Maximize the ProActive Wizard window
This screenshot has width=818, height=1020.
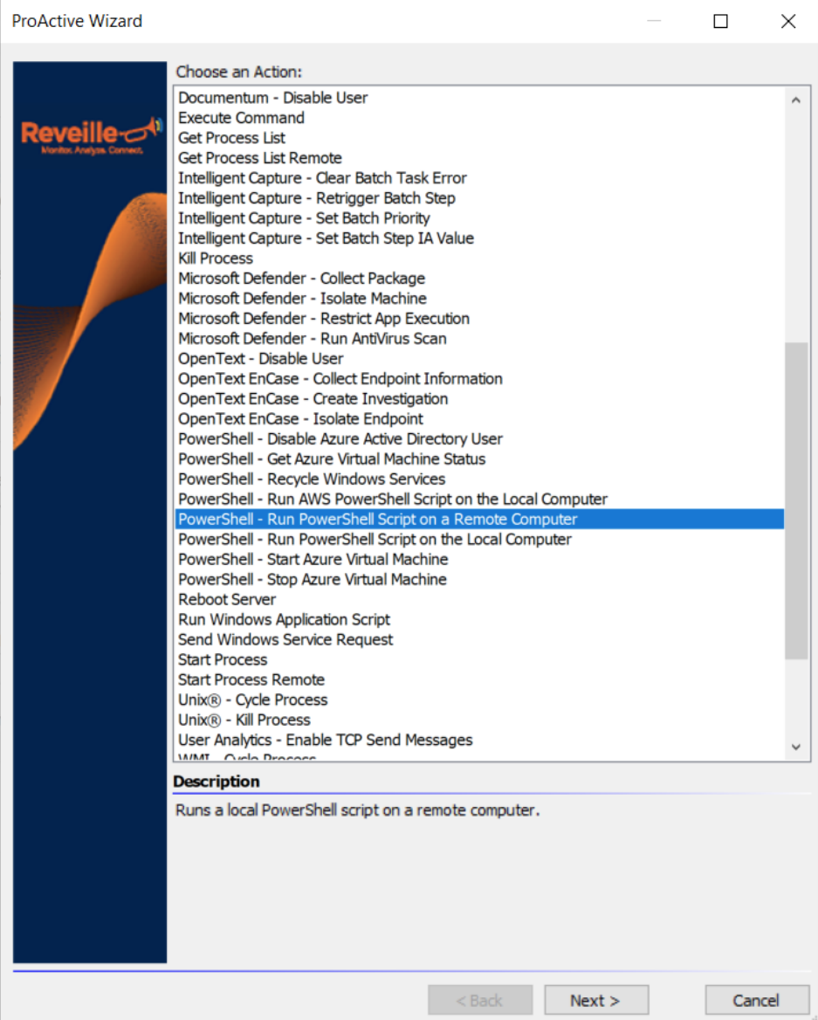pyautogui.click(x=720, y=22)
